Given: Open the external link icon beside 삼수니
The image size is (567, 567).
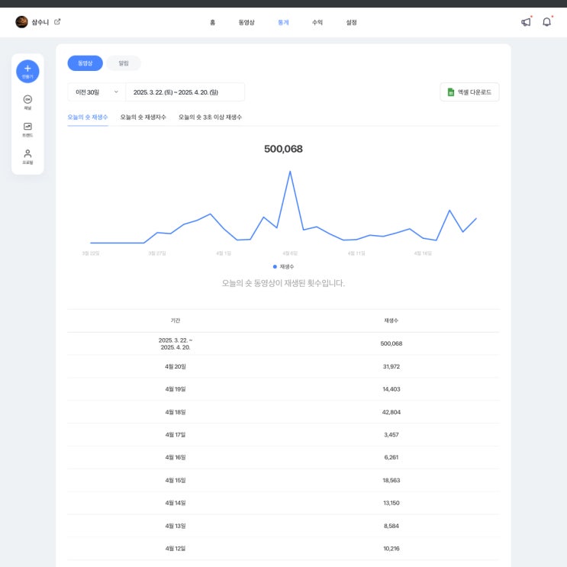Looking at the screenshot, I should click(57, 21).
